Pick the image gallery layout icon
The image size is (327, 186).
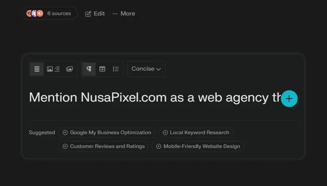pos(70,69)
